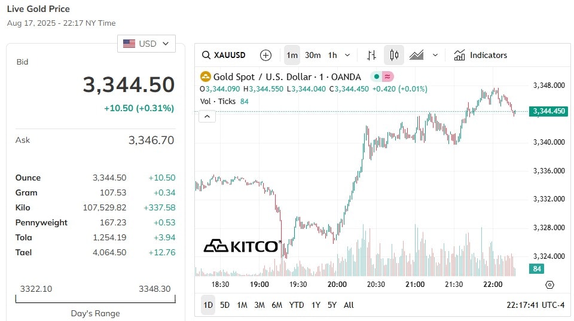
Task: Collapse the chart legend arrow
Action: 207,117
